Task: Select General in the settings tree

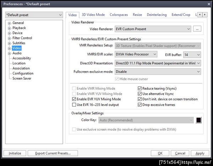Action: [18, 23]
